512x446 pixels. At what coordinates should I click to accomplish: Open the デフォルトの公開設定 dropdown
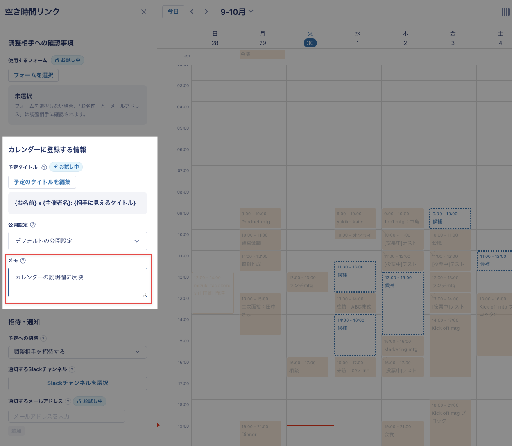(x=77, y=241)
